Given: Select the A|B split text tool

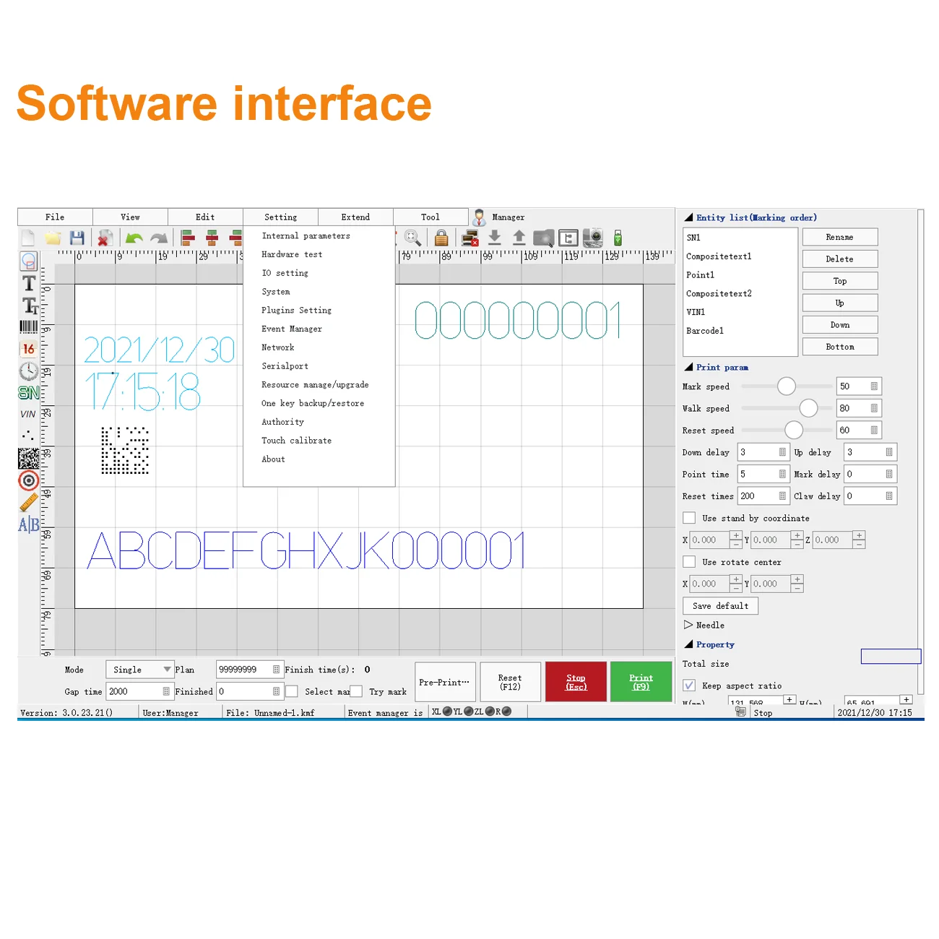Looking at the screenshot, I should [29, 525].
